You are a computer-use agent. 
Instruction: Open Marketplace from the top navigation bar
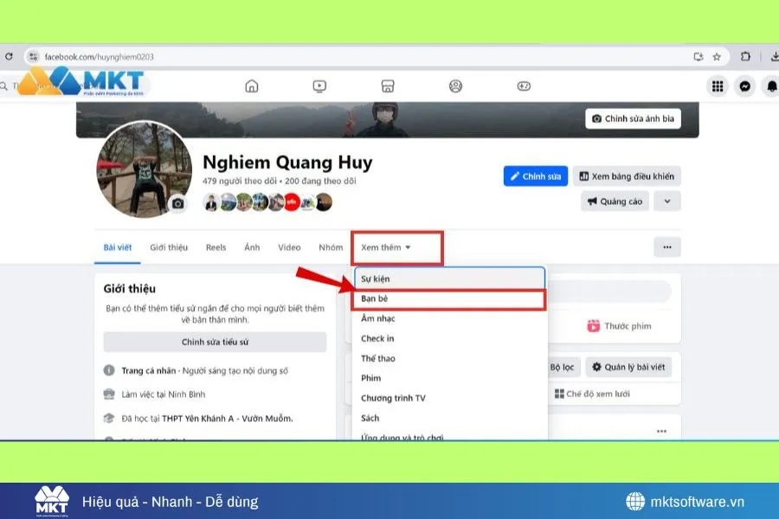pos(387,86)
